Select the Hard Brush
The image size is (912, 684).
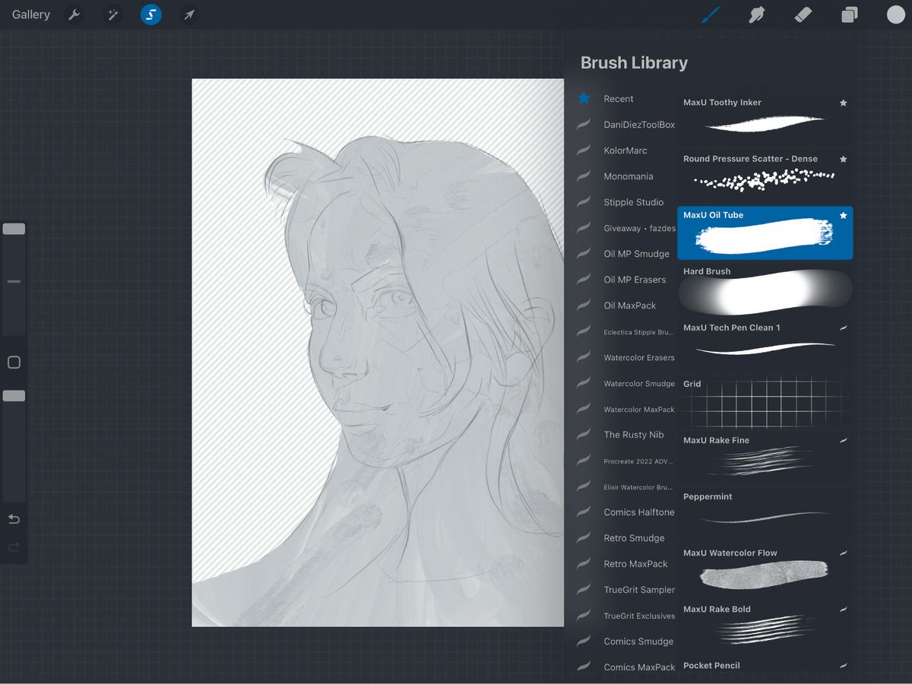[x=760, y=291]
